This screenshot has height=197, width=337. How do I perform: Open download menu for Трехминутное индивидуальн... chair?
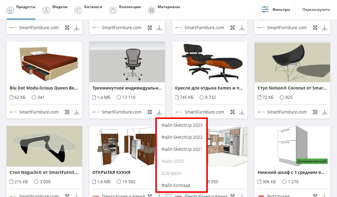tap(159, 112)
